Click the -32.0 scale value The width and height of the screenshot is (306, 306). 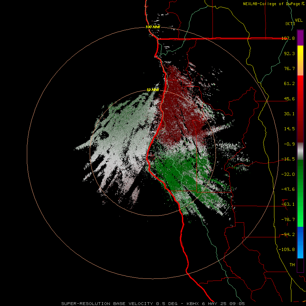tap(288, 174)
